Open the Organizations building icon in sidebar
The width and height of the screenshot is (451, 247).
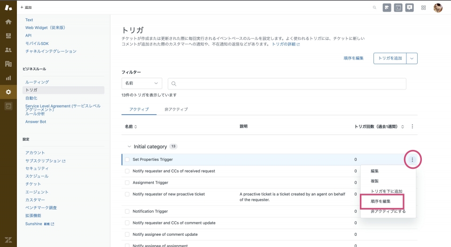8,64
